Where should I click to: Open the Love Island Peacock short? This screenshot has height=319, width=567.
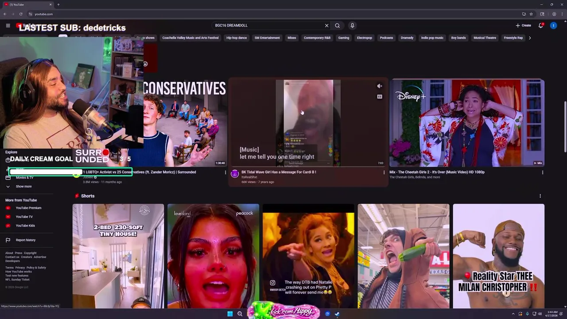pos(213,256)
